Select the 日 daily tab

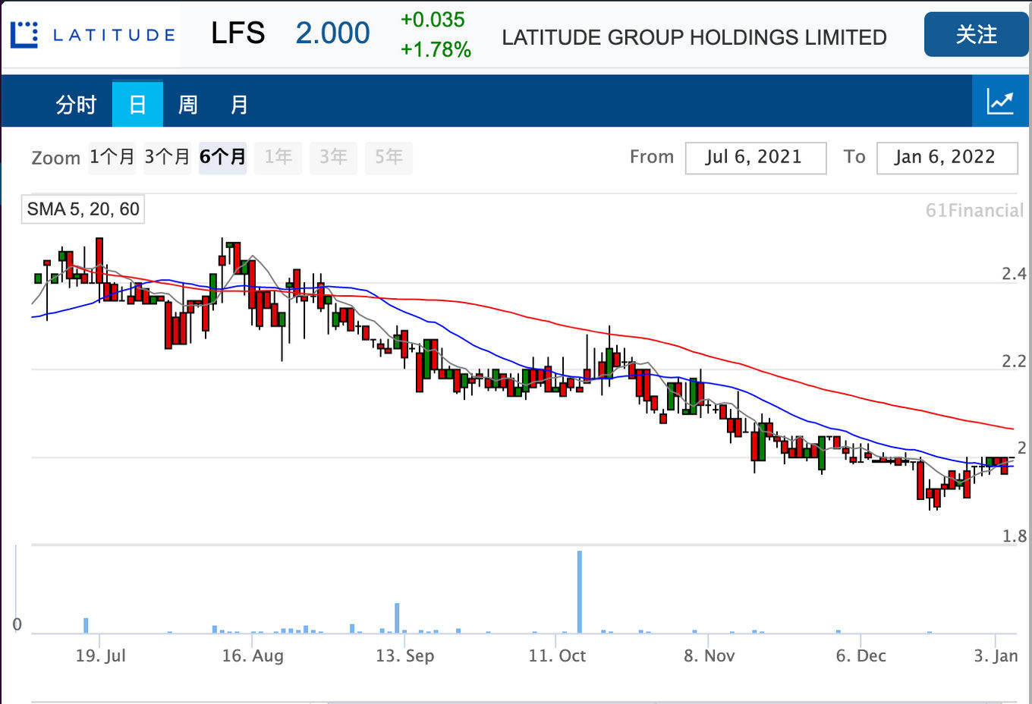137,105
